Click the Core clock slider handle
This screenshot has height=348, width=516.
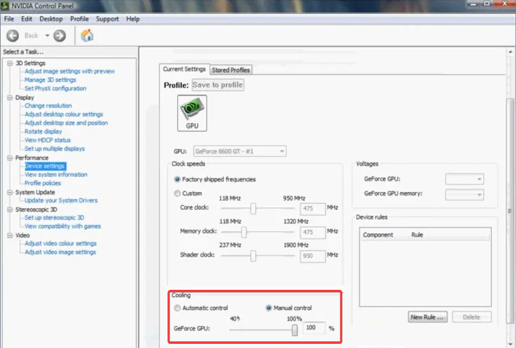[253, 209]
